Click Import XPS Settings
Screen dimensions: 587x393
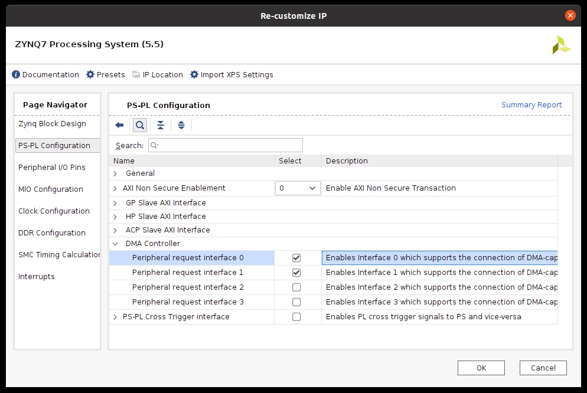[x=231, y=74]
